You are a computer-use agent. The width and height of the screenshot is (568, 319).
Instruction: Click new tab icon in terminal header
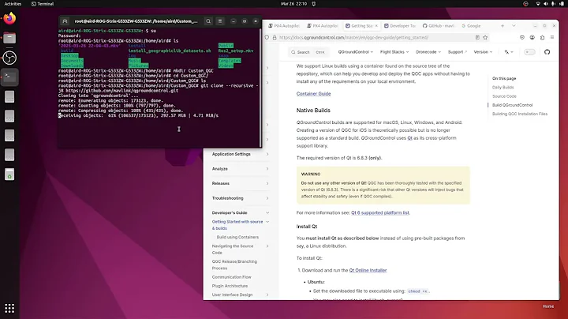(65, 21)
